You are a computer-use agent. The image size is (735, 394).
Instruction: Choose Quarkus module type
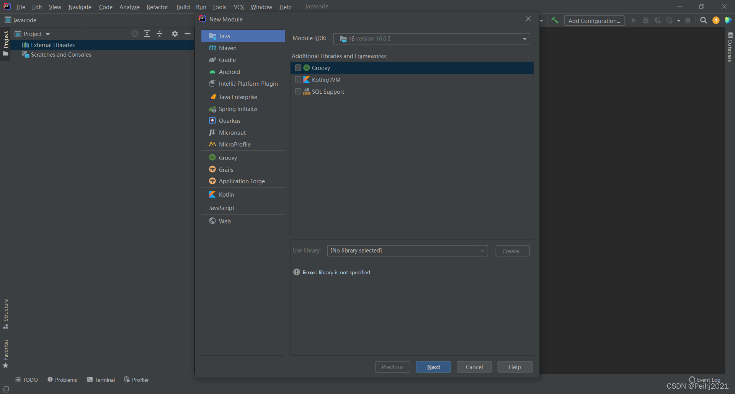click(x=243, y=120)
